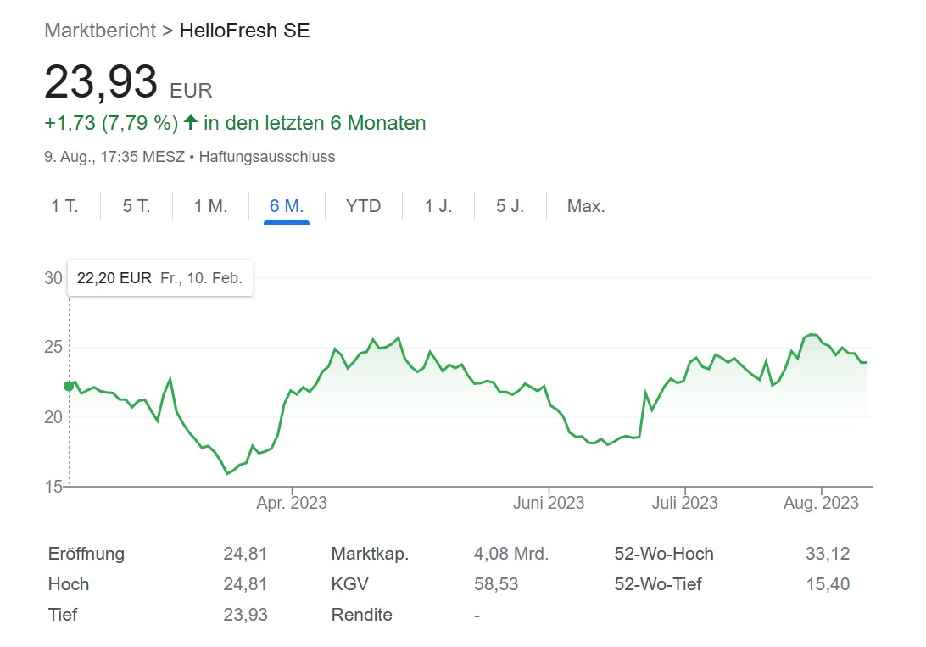
Task: Click the 9. Aug., 17:35 MESZ timestamp
Action: tap(114, 157)
